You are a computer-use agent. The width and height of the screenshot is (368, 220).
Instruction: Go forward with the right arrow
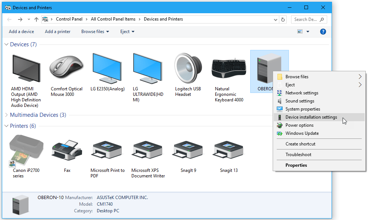(20, 19)
